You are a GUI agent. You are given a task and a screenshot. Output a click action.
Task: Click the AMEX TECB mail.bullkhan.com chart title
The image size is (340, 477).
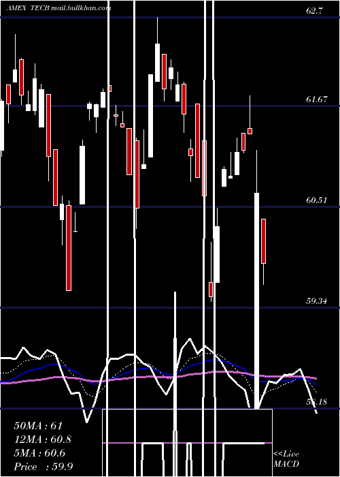click(59, 8)
